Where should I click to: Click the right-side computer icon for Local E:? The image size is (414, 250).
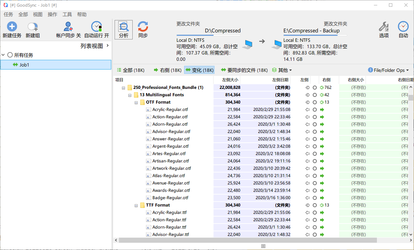pos(276,44)
